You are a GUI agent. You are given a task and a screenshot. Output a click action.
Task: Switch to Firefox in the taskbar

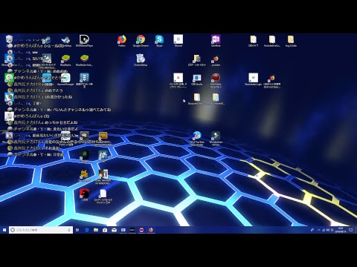click(151, 230)
